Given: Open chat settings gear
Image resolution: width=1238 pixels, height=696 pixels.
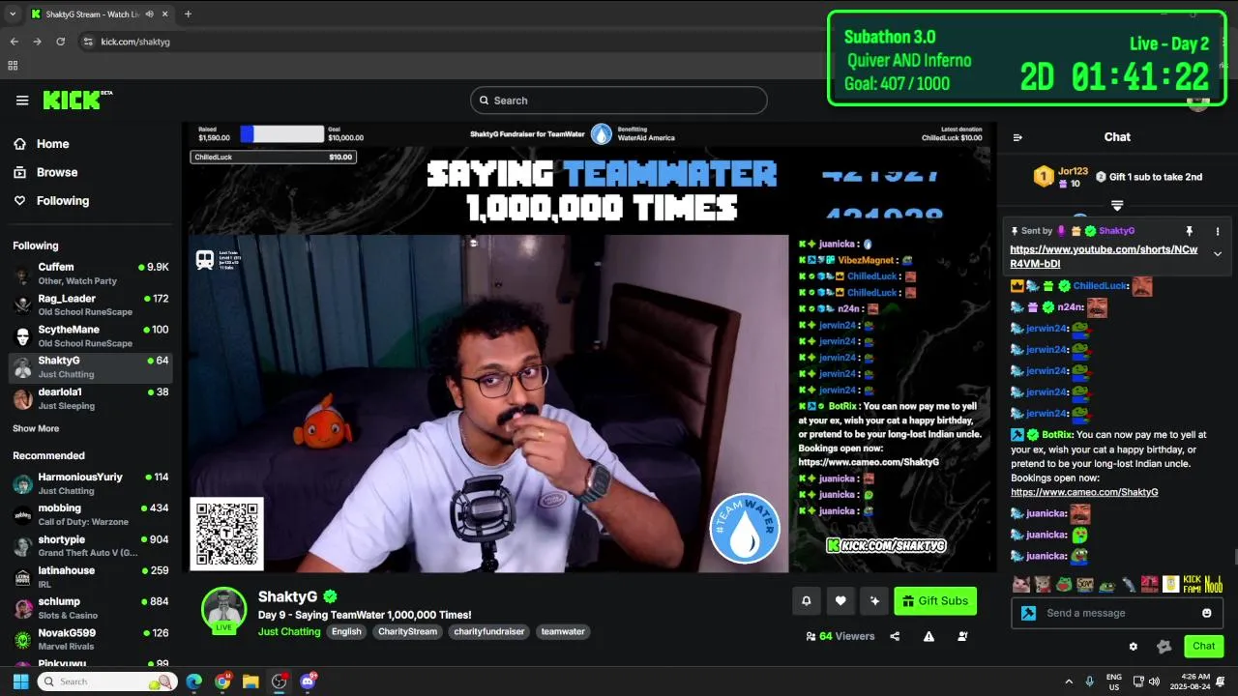Looking at the screenshot, I should (1134, 647).
